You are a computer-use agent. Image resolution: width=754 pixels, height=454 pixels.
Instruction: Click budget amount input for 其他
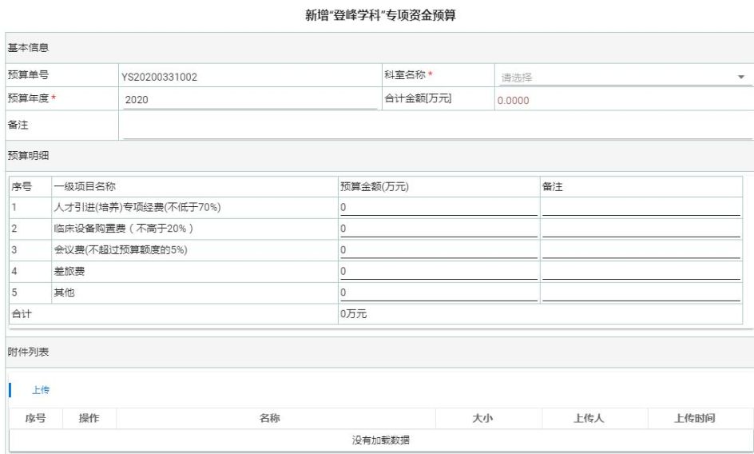[439, 293]
